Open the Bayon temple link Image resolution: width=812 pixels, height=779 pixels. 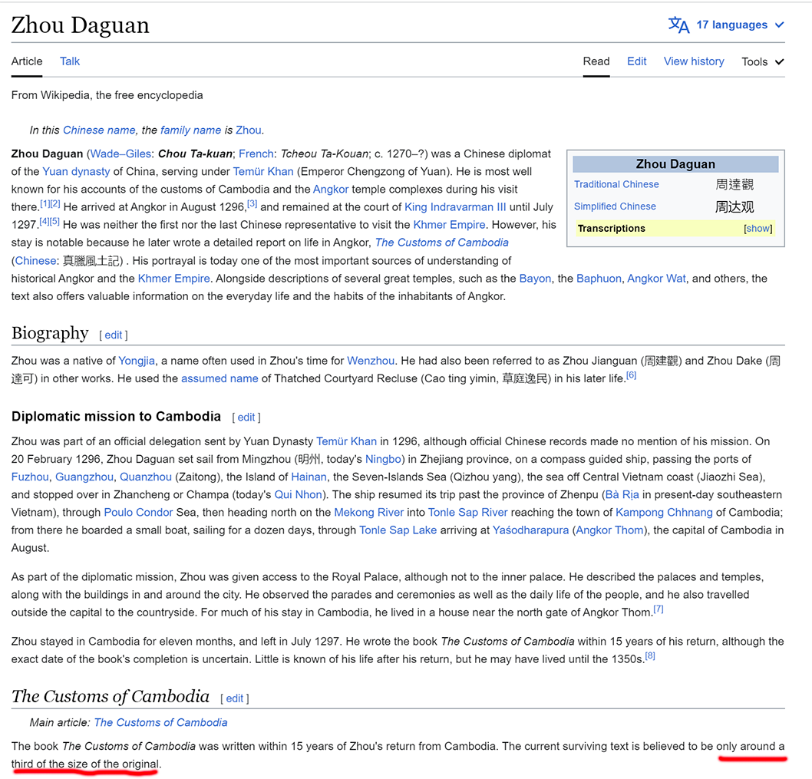(x=535, y=279)
